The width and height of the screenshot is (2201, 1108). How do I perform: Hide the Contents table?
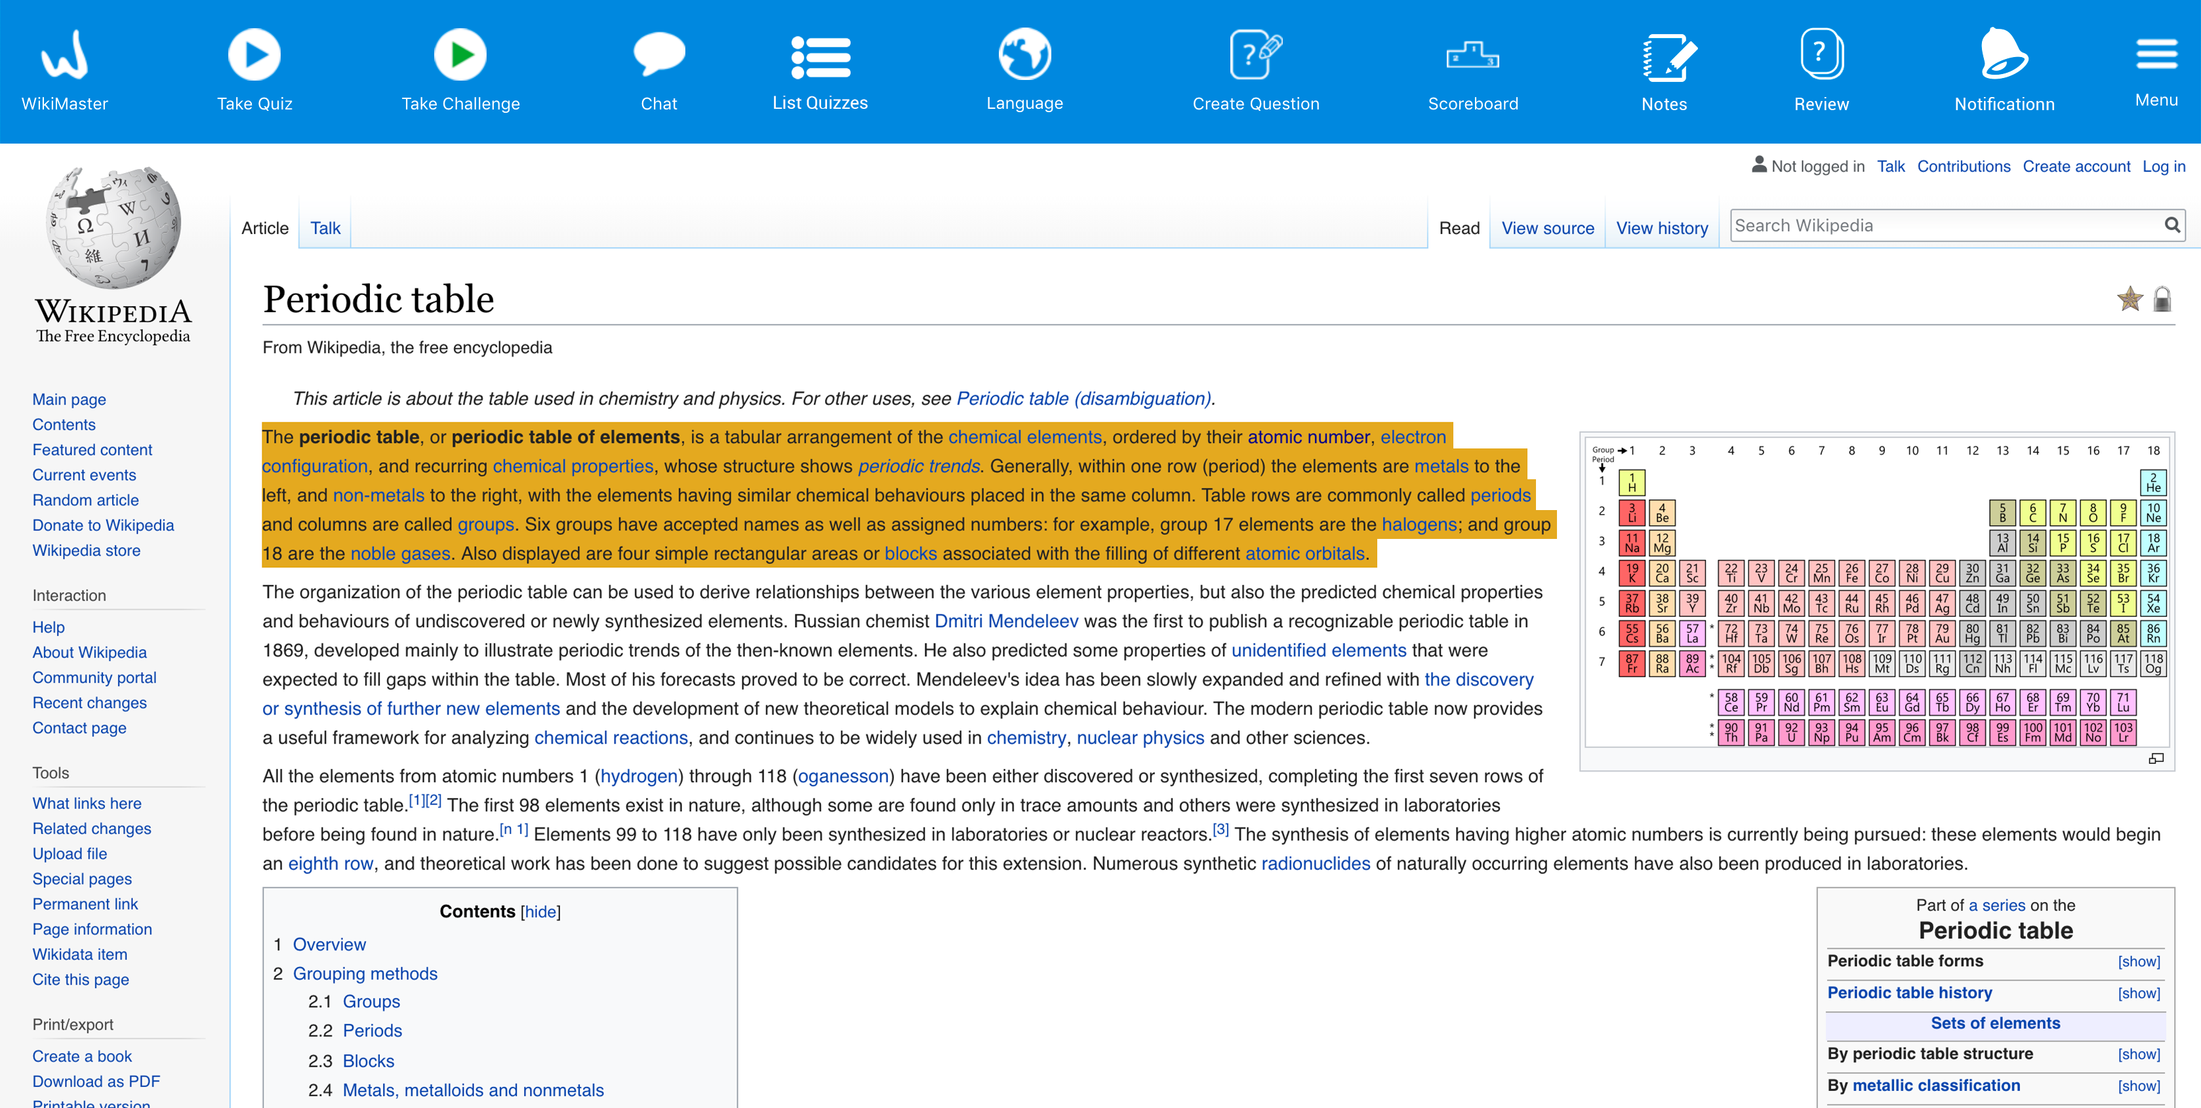[x=540, y=913]
